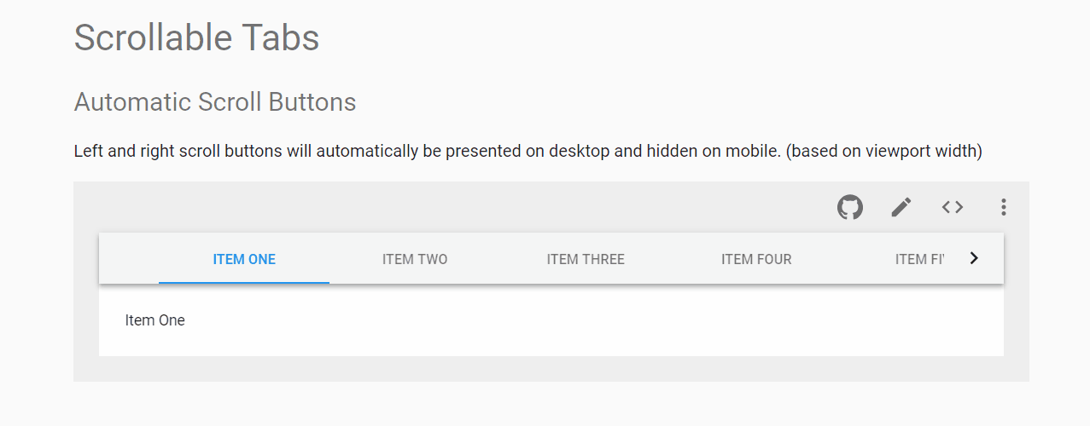The width and height of the screenshot is (1090, 426).
Task: Click the right scroll chevron arrow
Action: [974, 258]
